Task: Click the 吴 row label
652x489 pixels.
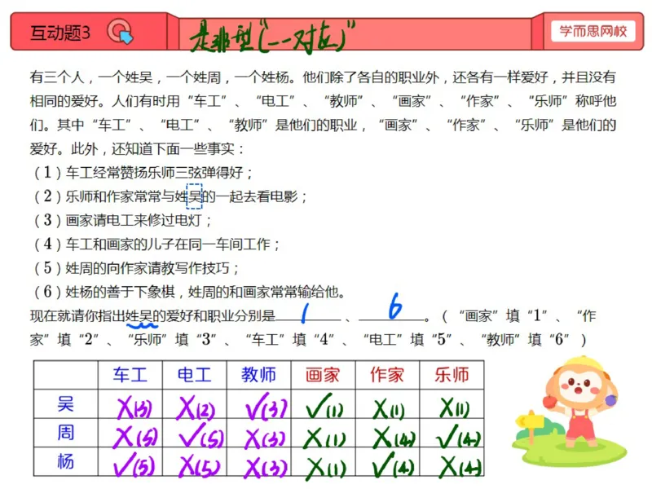Action: pyautogui.click(x=66, y=403)
